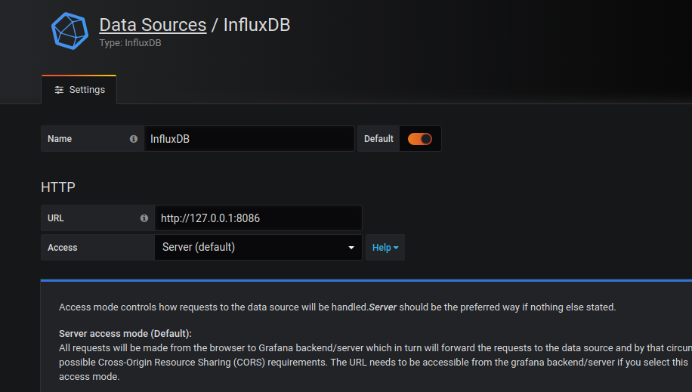Click the sliders icon in Settings tab
The image size is (692, 392).
(60, 90)
